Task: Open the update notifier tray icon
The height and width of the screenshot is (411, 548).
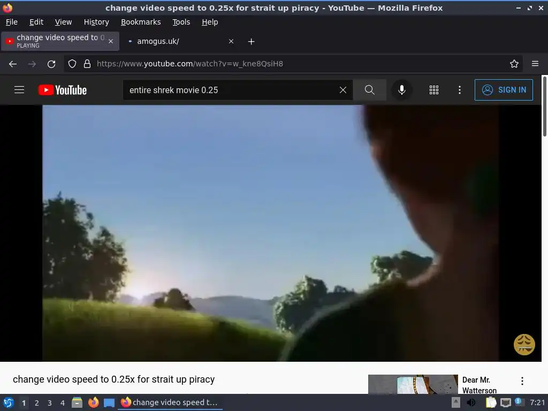Action: (519, 402)
